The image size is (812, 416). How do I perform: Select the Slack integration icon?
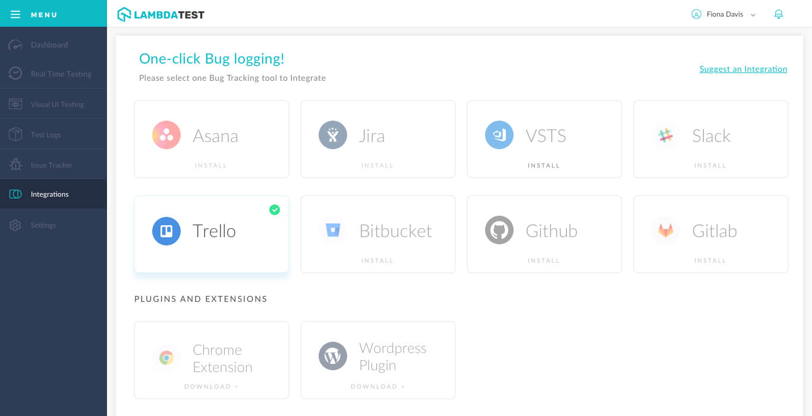coord(665,135)
